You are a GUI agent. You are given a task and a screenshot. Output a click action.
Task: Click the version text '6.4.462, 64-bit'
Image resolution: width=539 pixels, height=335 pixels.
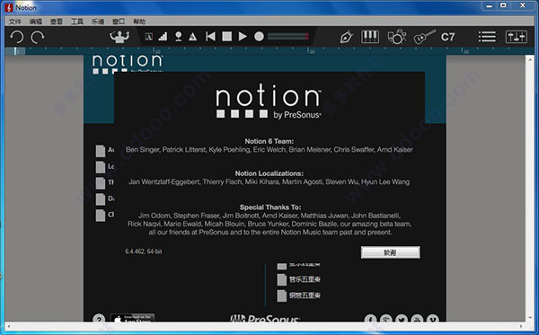pyautogui.click(x=144, y=251)
